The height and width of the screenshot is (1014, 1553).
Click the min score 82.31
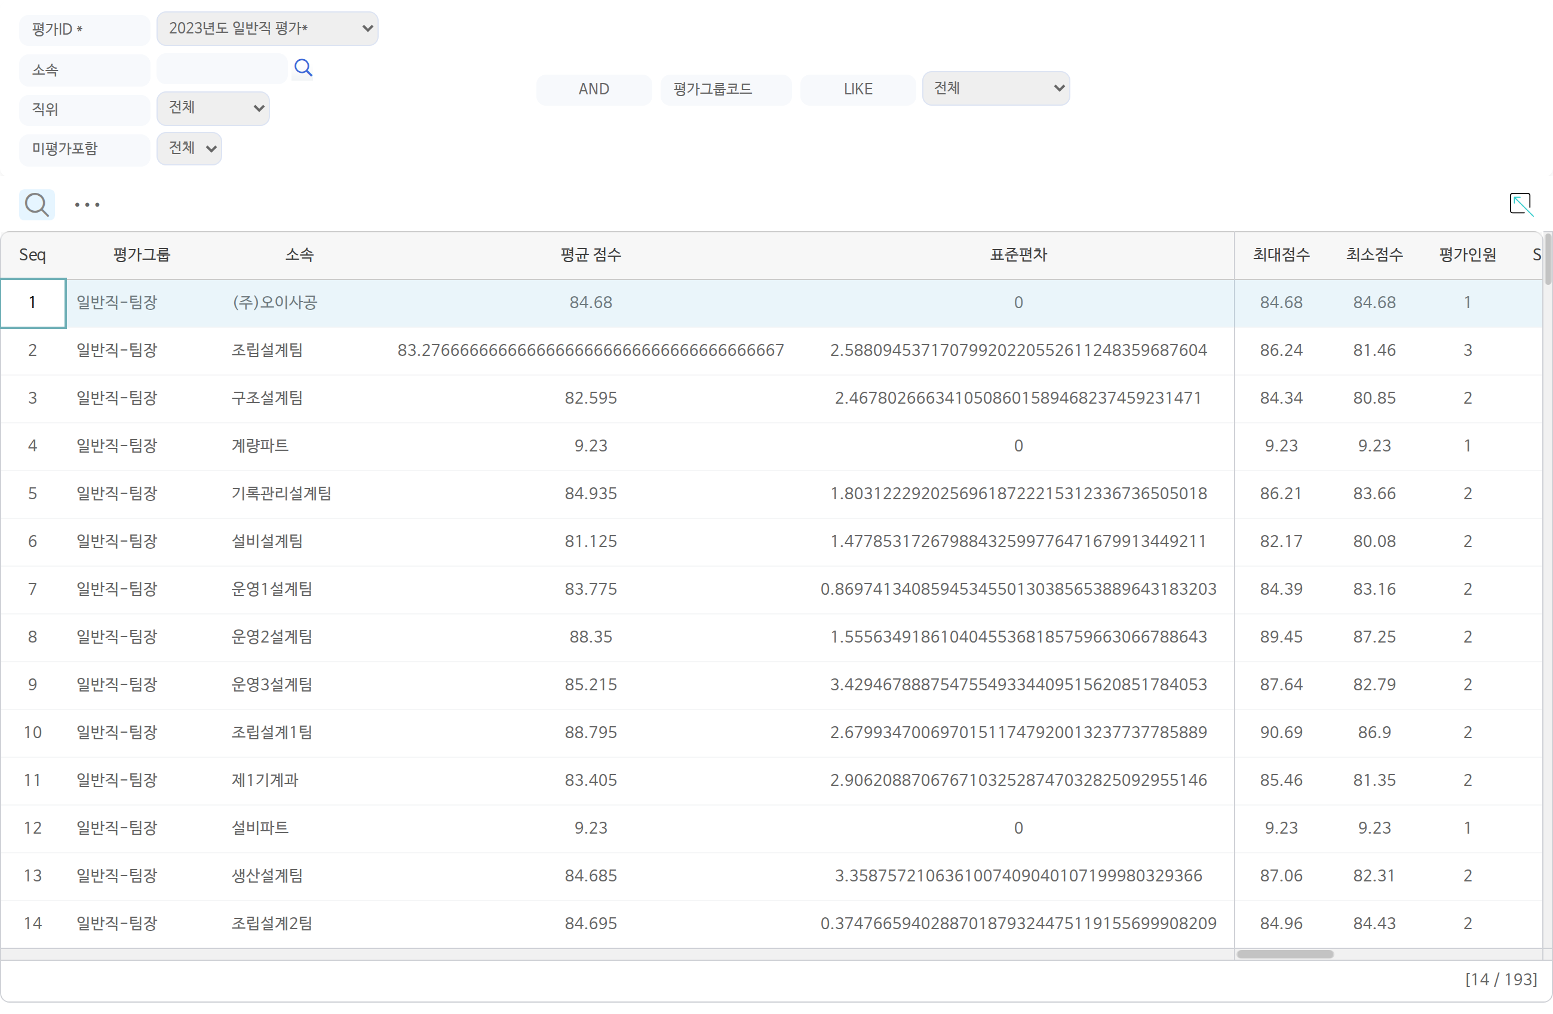coord(1374,875)
